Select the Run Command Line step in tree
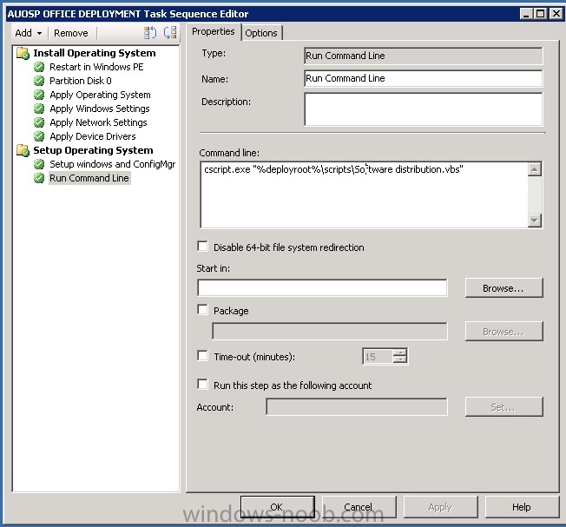566x527 pixels. [x=89, y=178]
